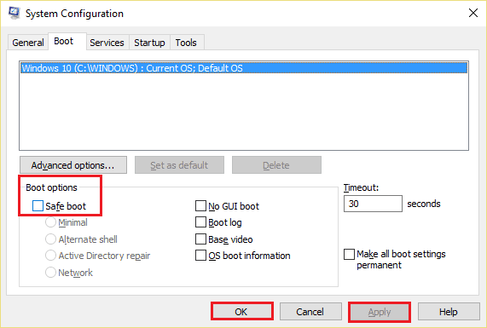Screen dimensions: 487x328
Task: Click the Apply button
Action: (x=380, y=311)
